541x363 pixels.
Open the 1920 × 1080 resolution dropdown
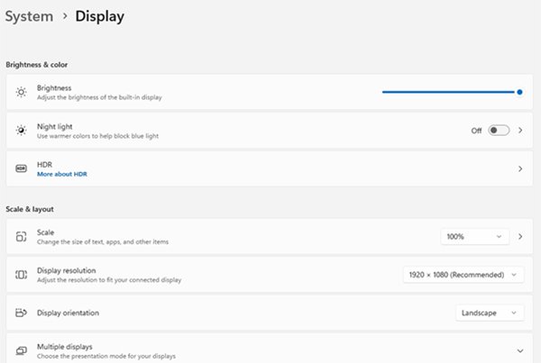[463, 275]
